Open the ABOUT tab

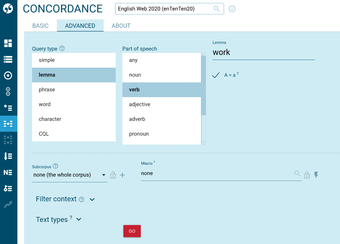coord(121,25)
